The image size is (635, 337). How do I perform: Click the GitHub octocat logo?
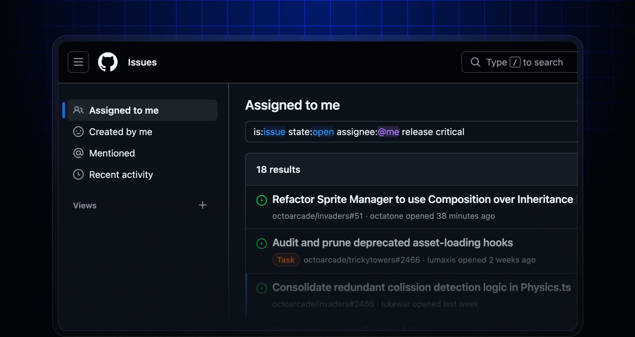tap(108, 62)
